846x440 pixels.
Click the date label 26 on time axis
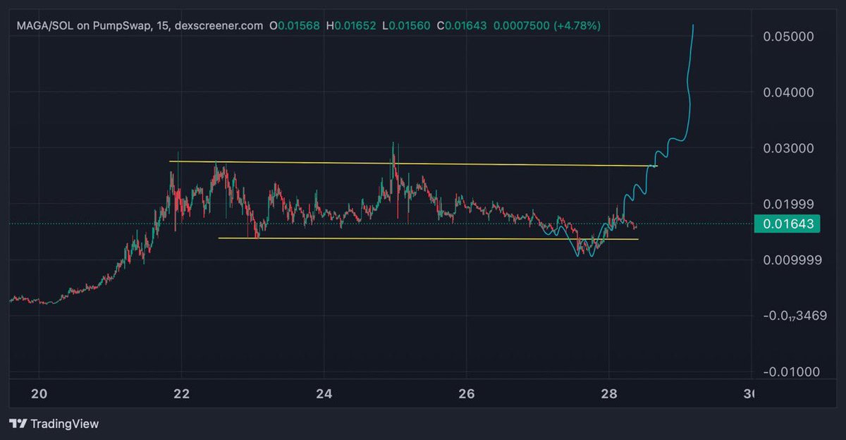click(x=467, y=394)
